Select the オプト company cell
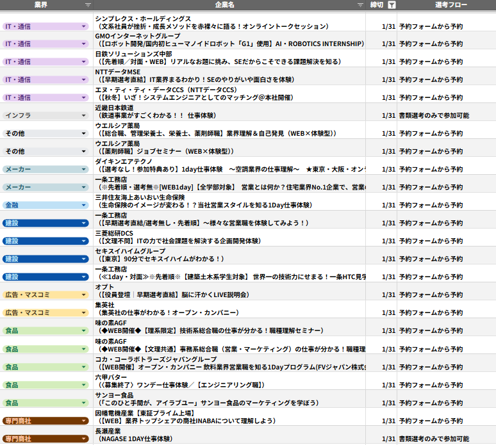This screenshot has height=445, width=496. (x=229, y=291)
